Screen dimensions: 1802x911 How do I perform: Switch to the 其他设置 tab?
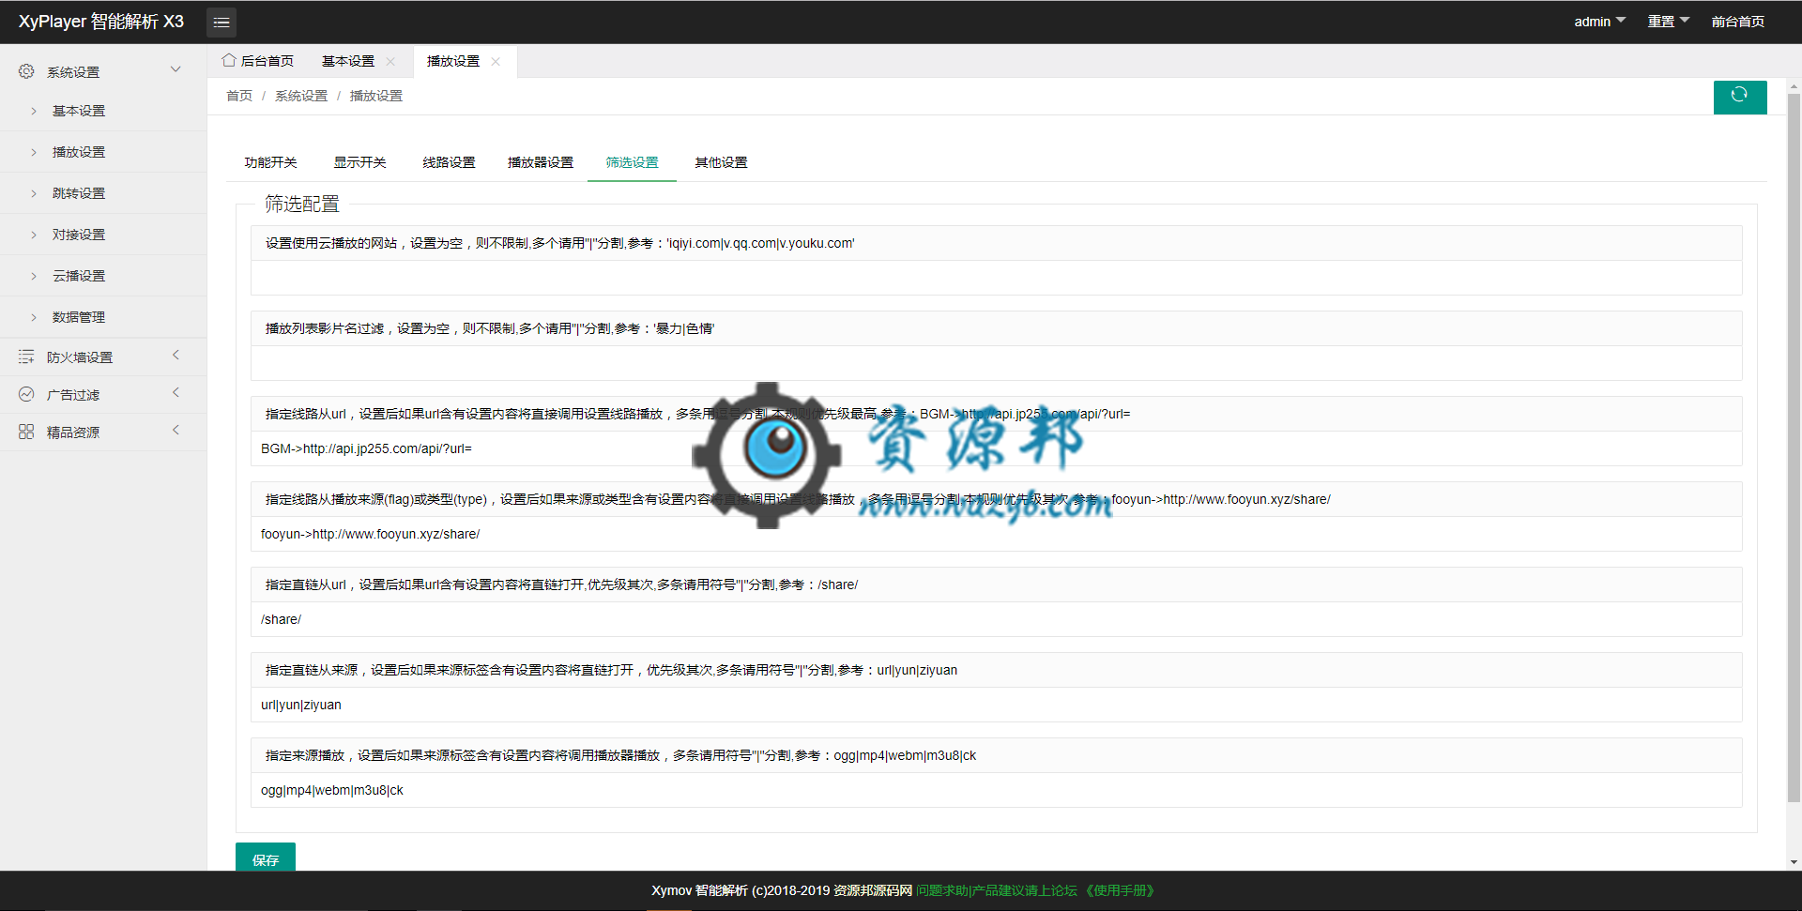(x=721, y=162)
